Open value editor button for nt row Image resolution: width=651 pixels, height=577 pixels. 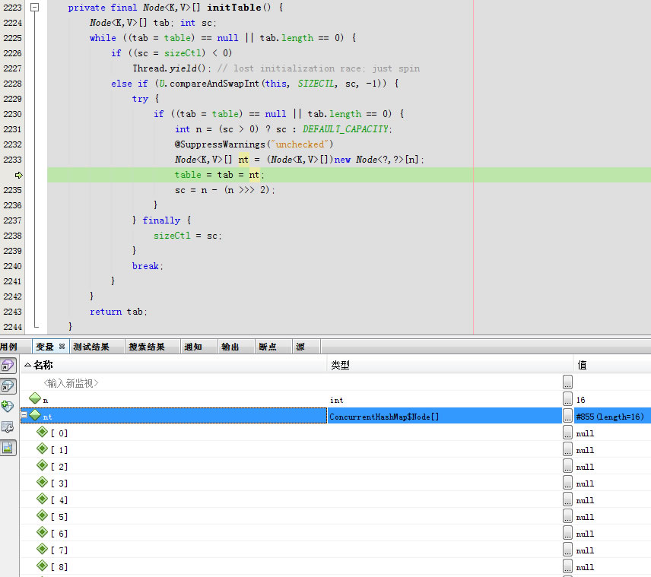(x=567, y=416)
